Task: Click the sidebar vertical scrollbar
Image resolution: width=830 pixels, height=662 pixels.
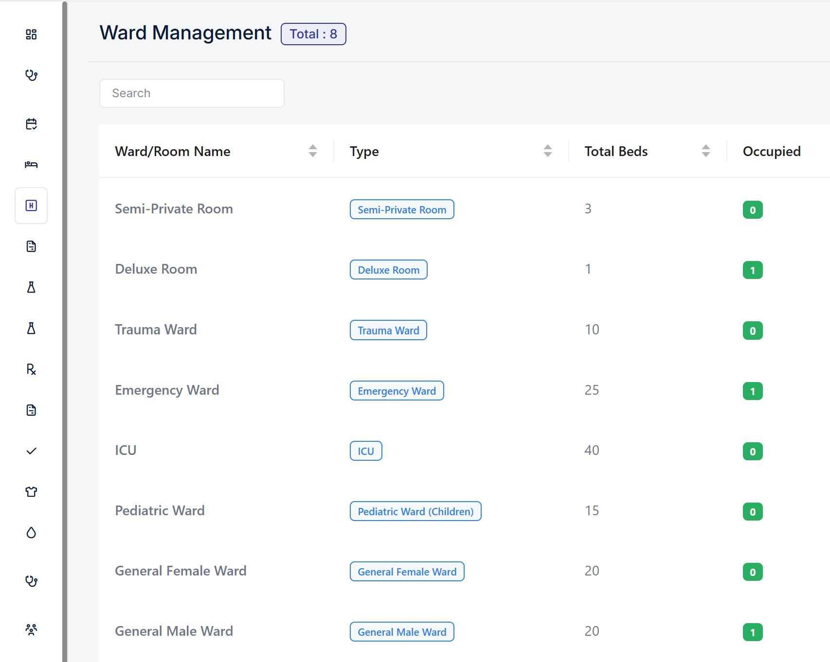Action: pos(65,331)
